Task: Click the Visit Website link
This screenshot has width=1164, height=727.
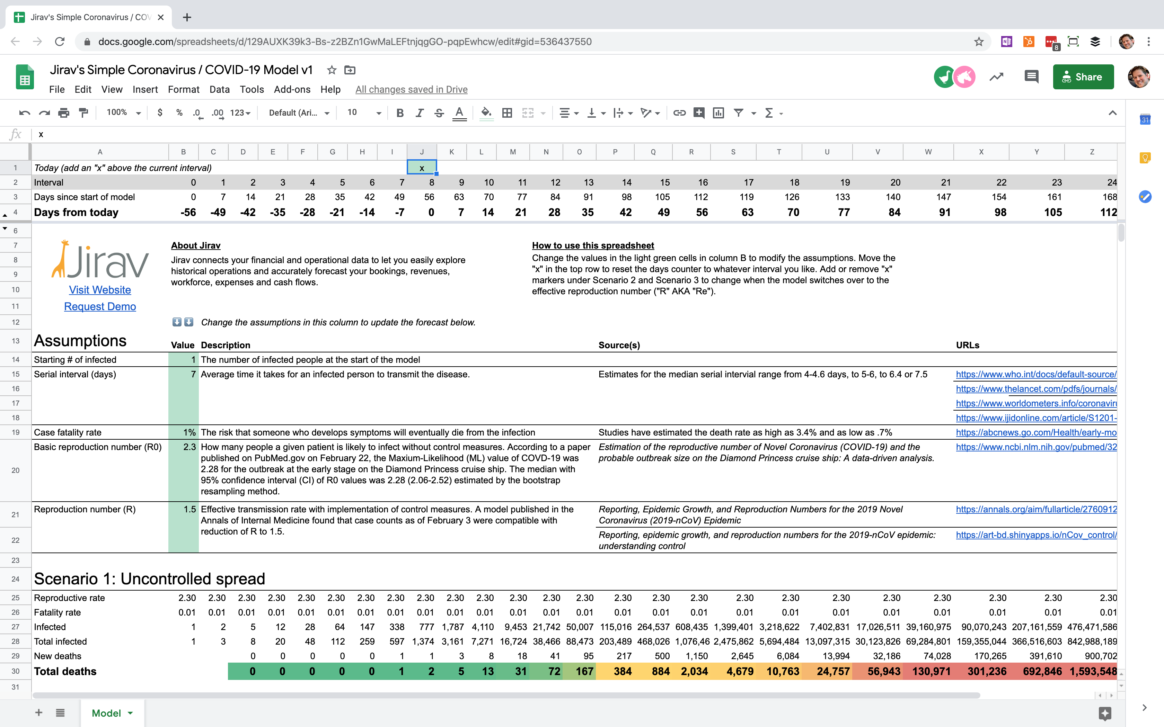Action: click(99, 290)
